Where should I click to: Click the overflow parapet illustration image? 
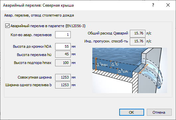coord(130,70)
